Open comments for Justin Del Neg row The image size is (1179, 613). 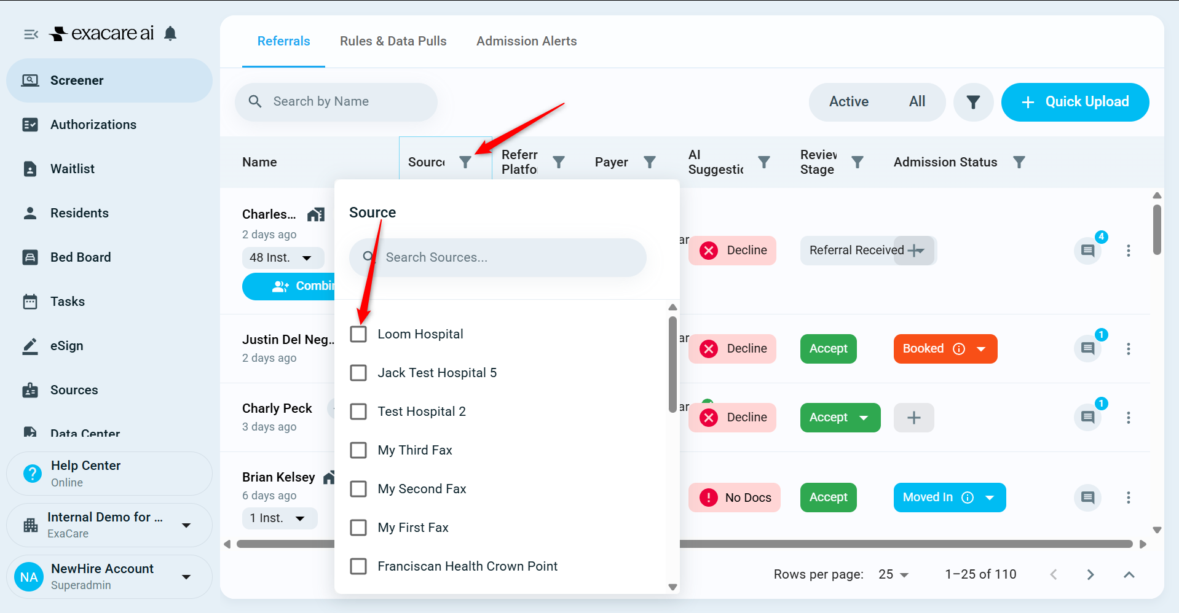point(1087,349)
